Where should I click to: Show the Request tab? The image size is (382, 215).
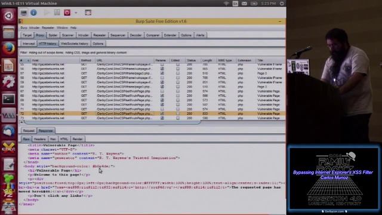click(29, 131)
